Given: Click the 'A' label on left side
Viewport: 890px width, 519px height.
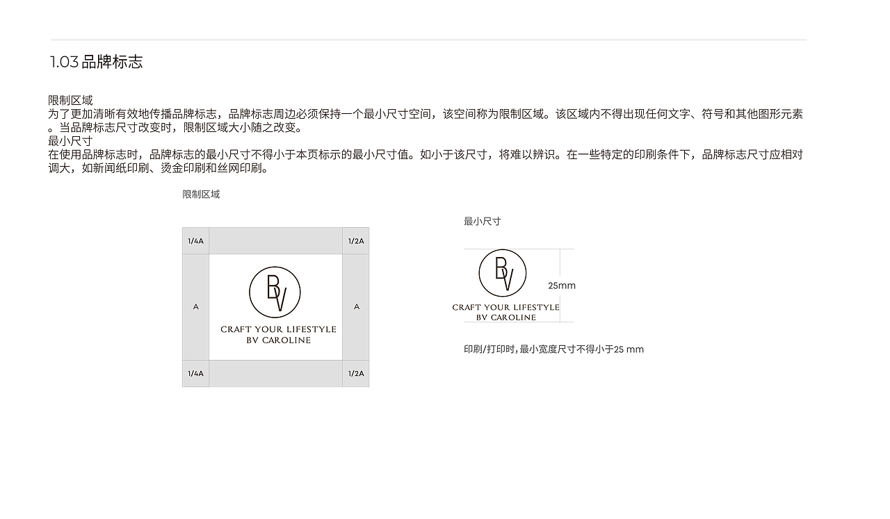Looking at the screenshot, I should [195, 306].
